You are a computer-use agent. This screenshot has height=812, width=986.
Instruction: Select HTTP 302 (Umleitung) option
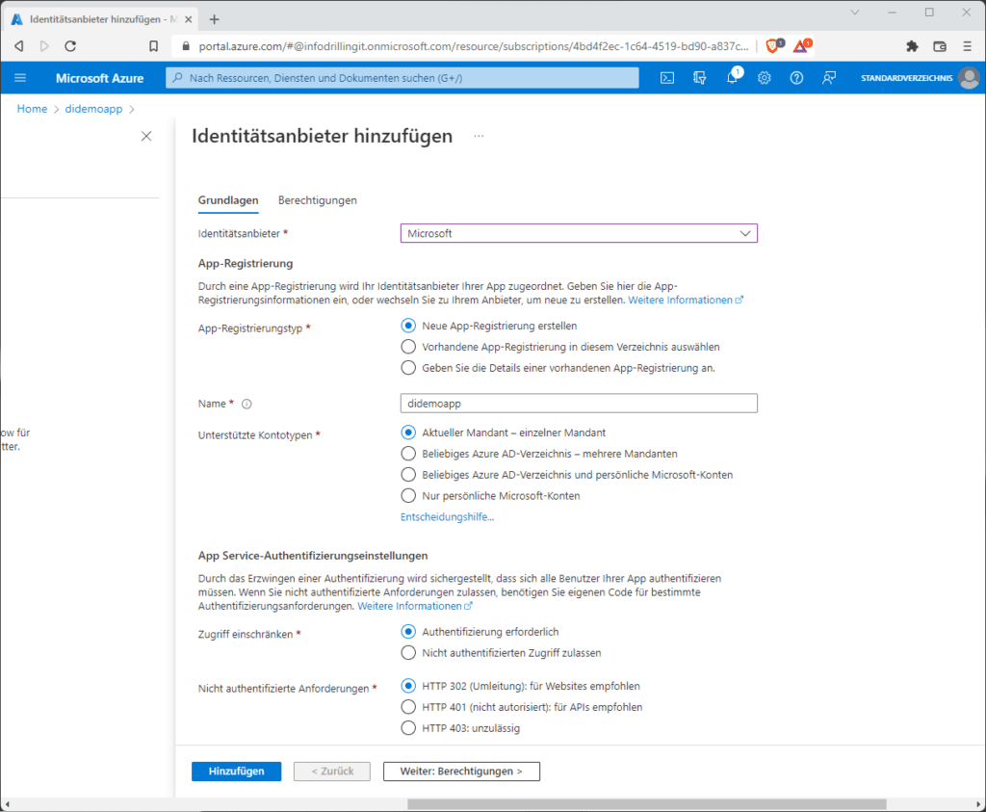408,686
